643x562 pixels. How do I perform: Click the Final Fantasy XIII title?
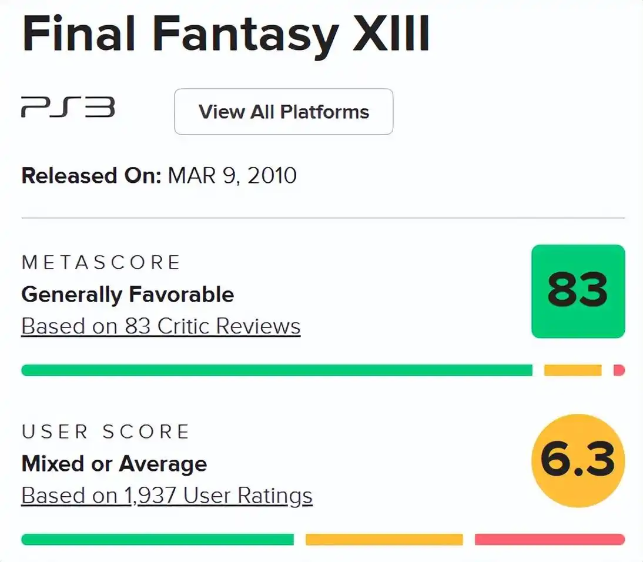226,35
